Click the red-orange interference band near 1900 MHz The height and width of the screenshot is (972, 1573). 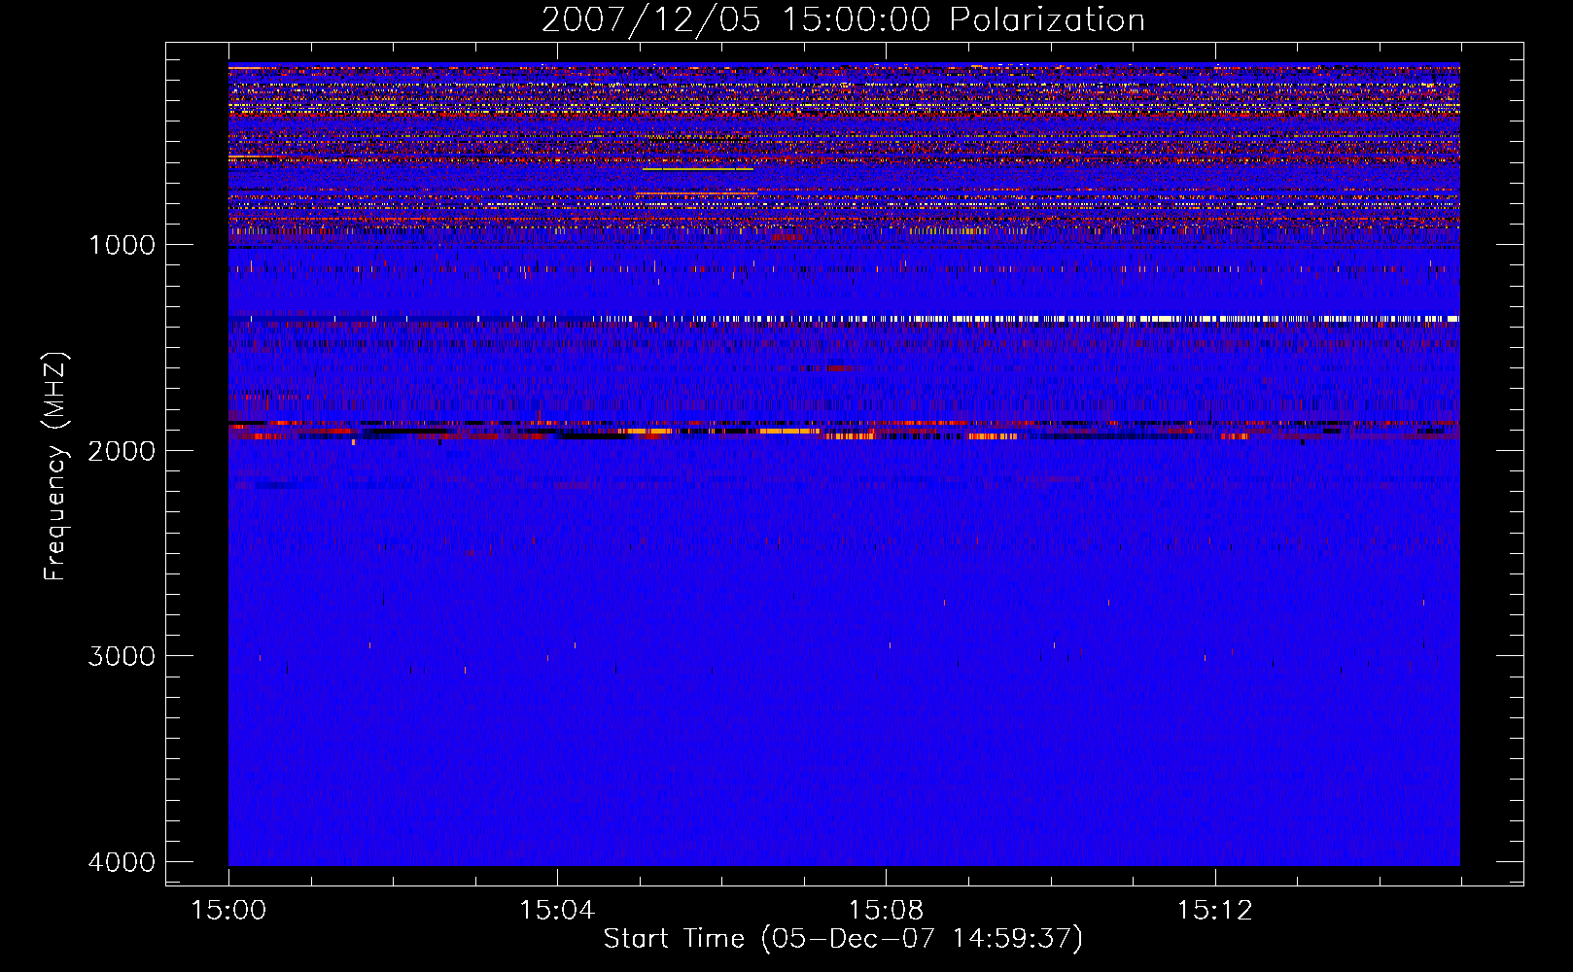click(x=844, y=430)
